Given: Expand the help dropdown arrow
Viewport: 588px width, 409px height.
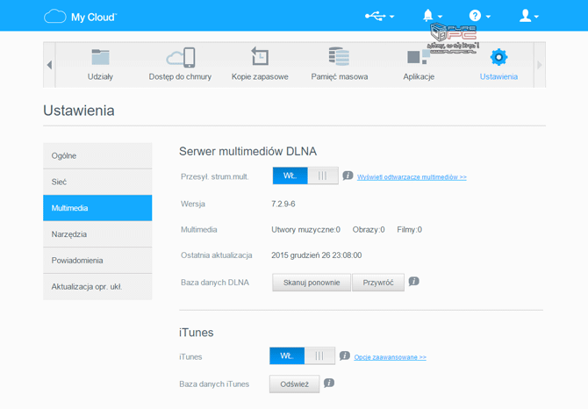Looking at the screenshot, I should tap(488, 17).
